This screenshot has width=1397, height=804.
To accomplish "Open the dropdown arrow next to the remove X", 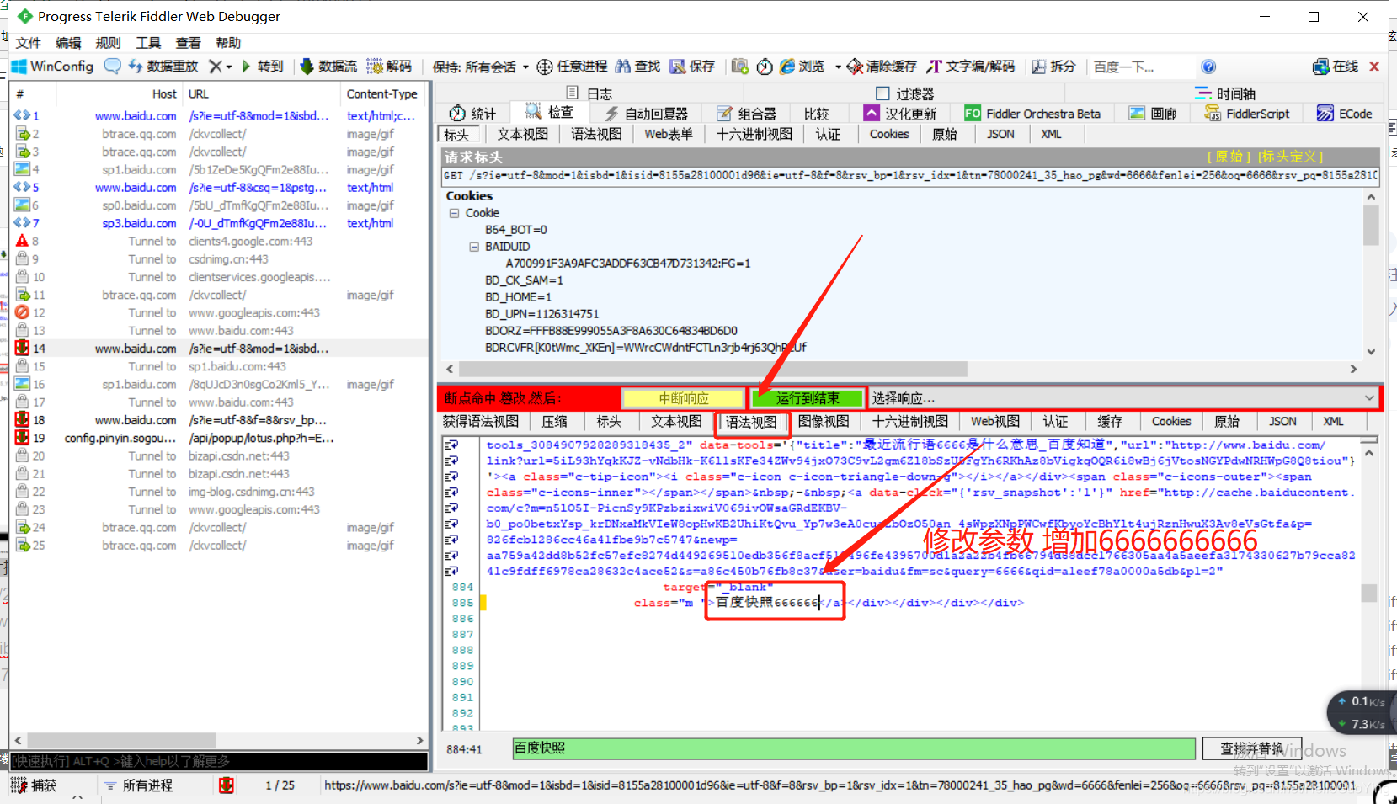I will (x=229, y=67).
